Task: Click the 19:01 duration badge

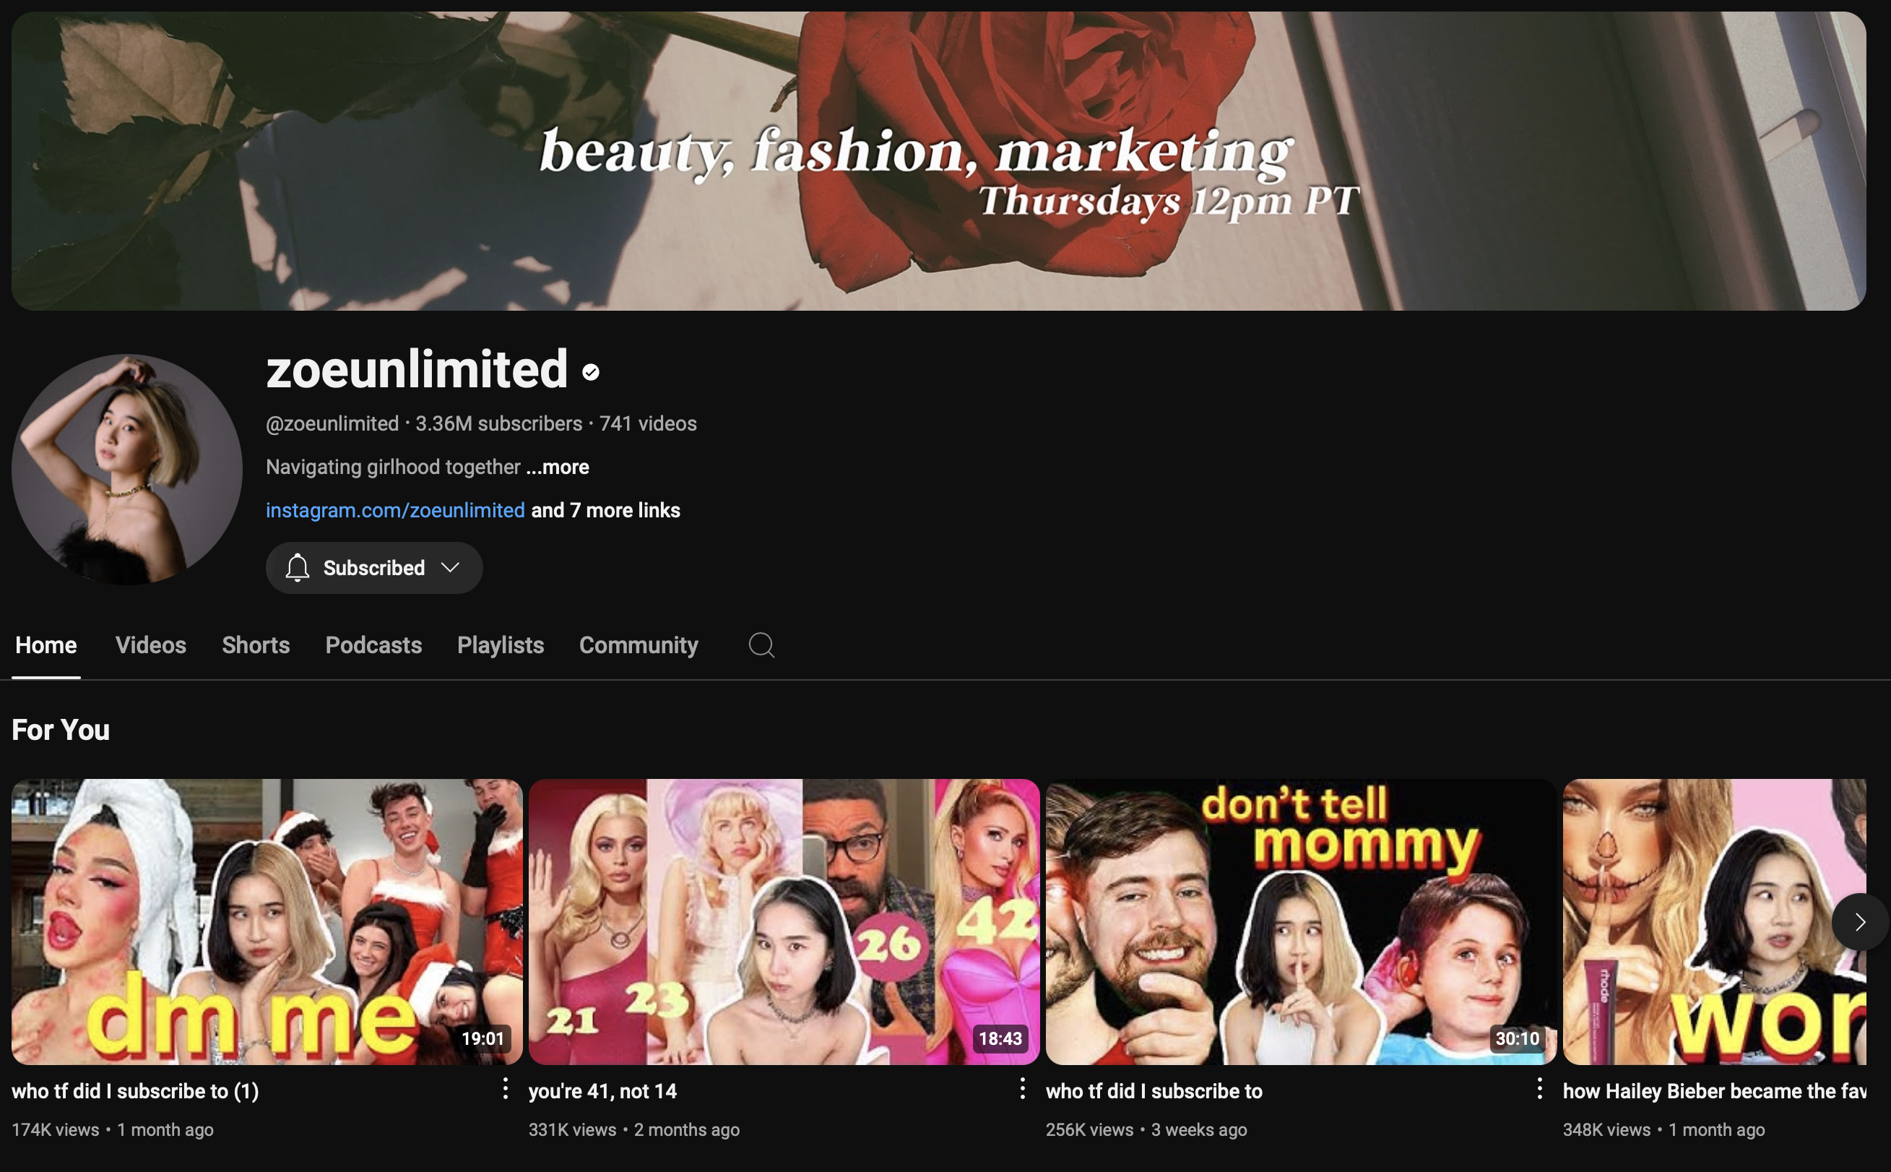Action: 483,1038
